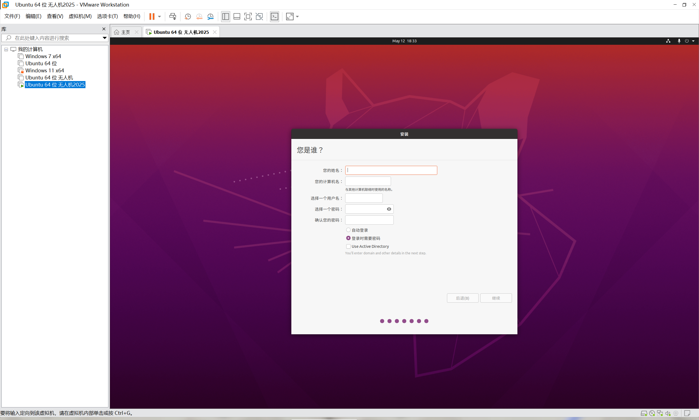Viewport: 699px width, 420px height.
Task: Select Windows 7 x64 in the library
Action: (x=43, y=56)
